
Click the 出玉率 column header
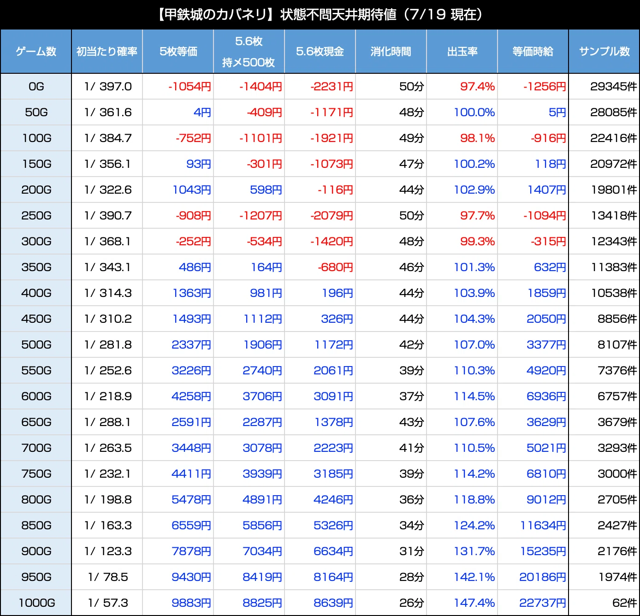pyautogui.click(x=462, y=52)
